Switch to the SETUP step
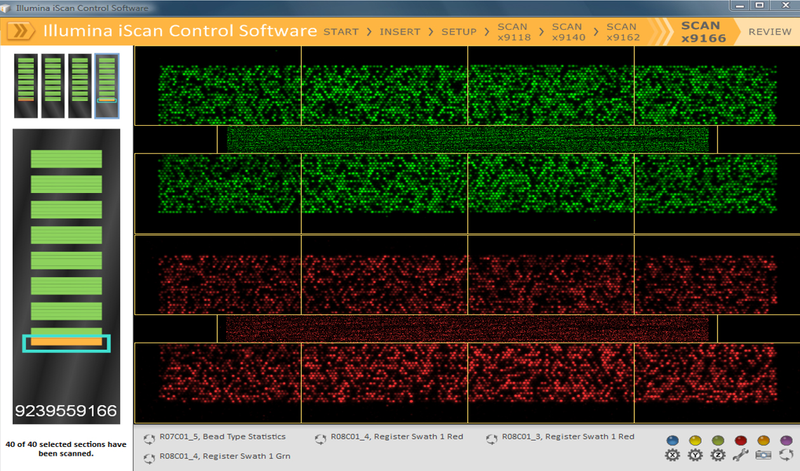Image resolution: width=800 pixels, height=471 pixels. click(x=458, y=32)
